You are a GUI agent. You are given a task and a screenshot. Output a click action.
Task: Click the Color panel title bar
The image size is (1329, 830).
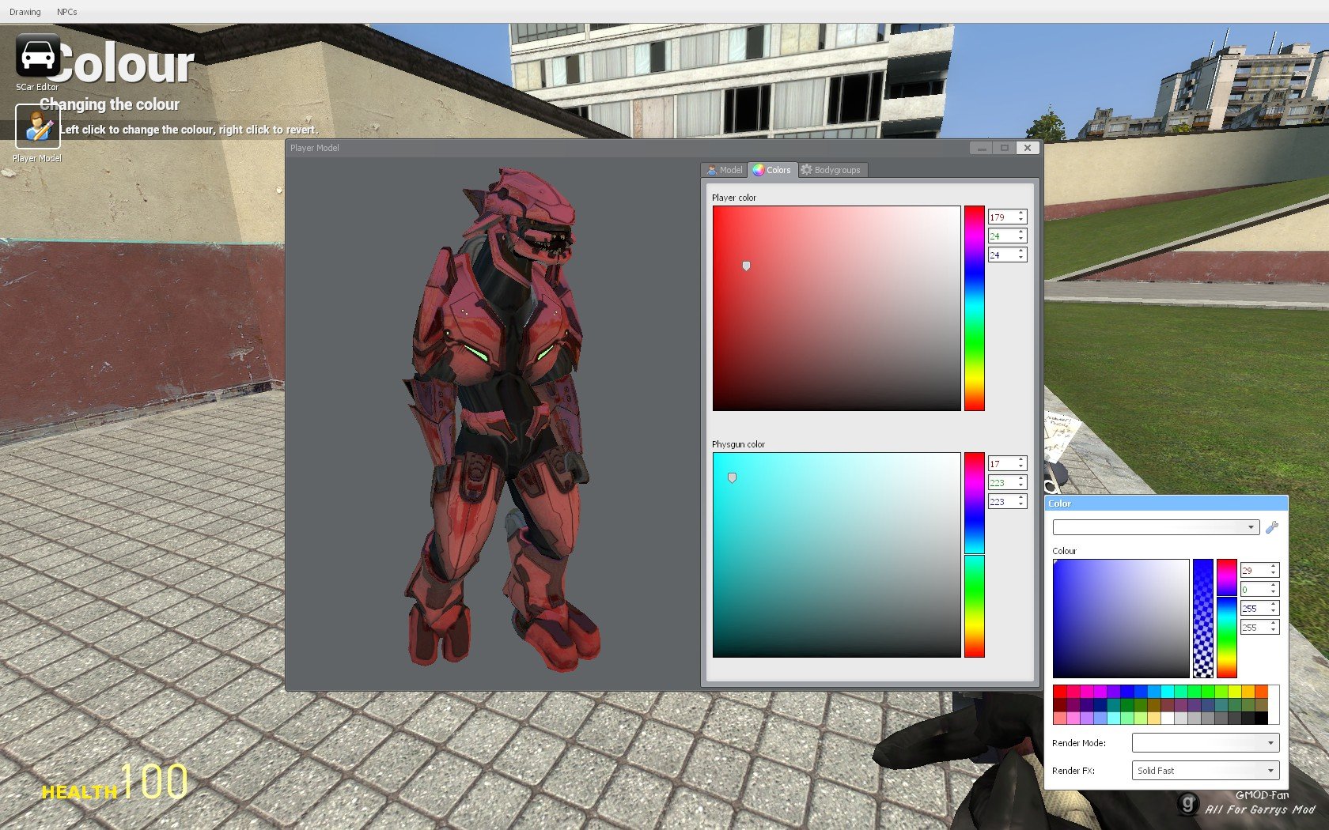pos(1166,504)
